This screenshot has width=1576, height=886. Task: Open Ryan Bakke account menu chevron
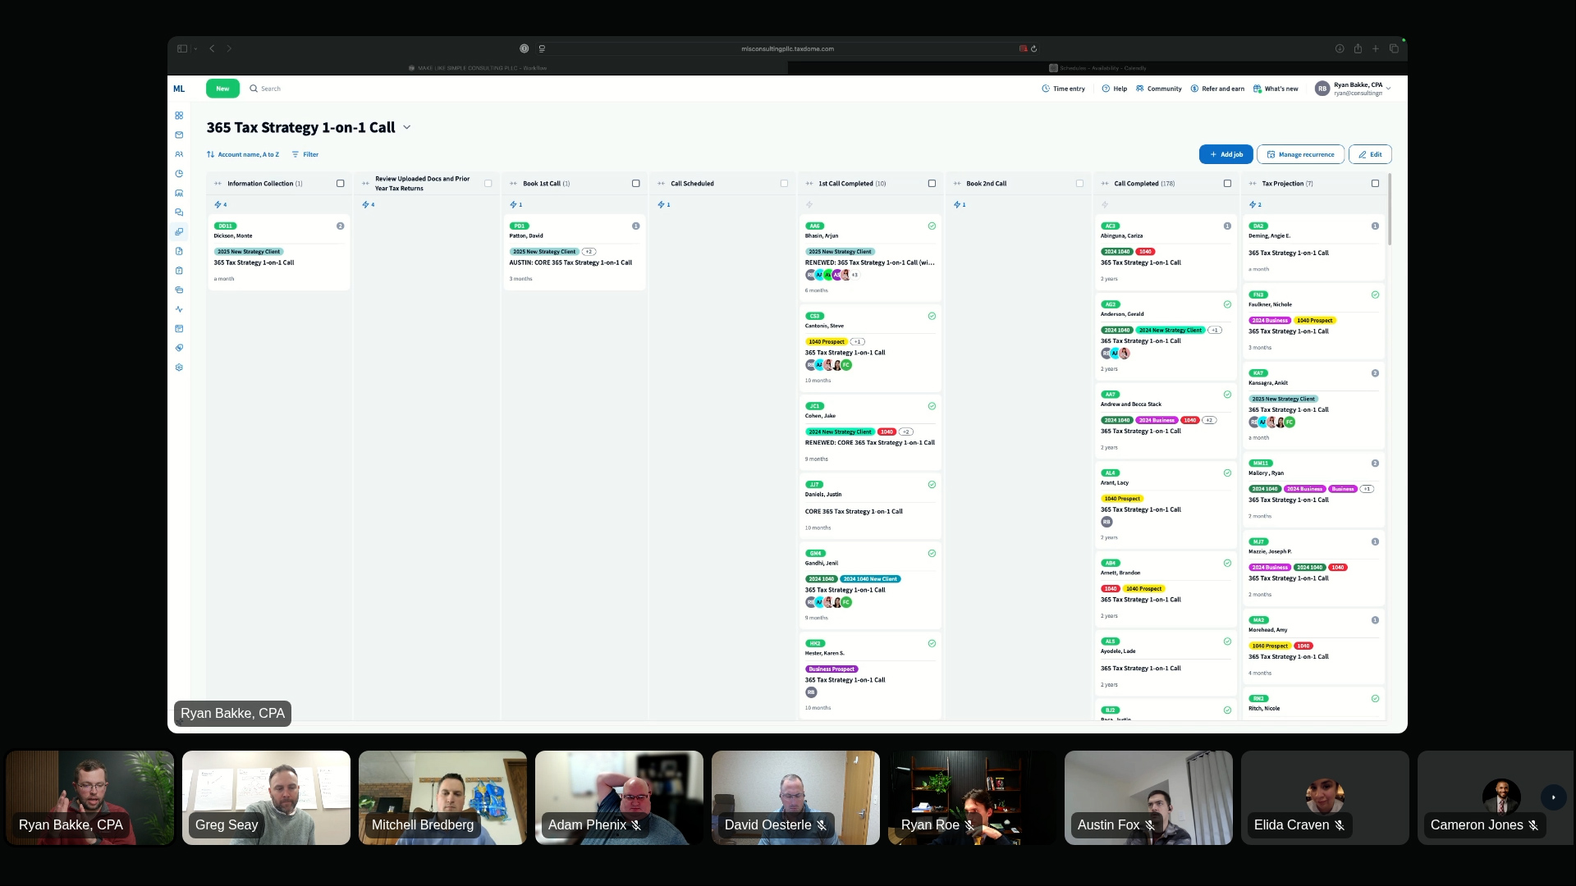[1389, 89]
